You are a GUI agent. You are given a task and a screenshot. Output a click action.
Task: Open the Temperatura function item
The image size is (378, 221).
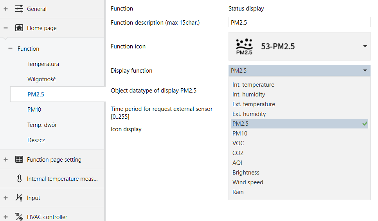[43, 64]
